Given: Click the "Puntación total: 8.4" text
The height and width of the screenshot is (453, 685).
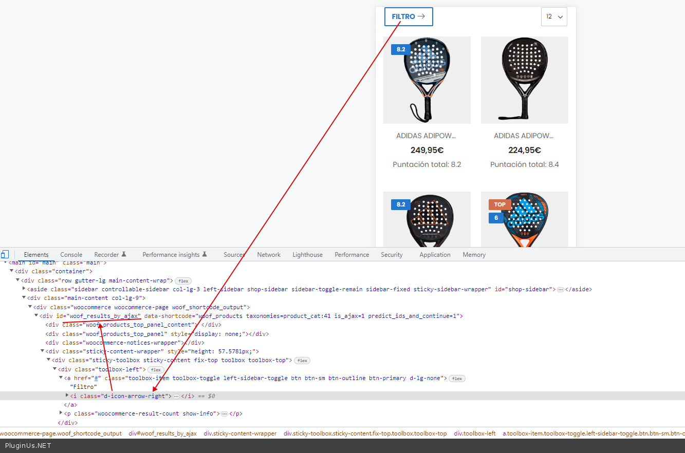Looking at the screenshot, I should point(525,164).
